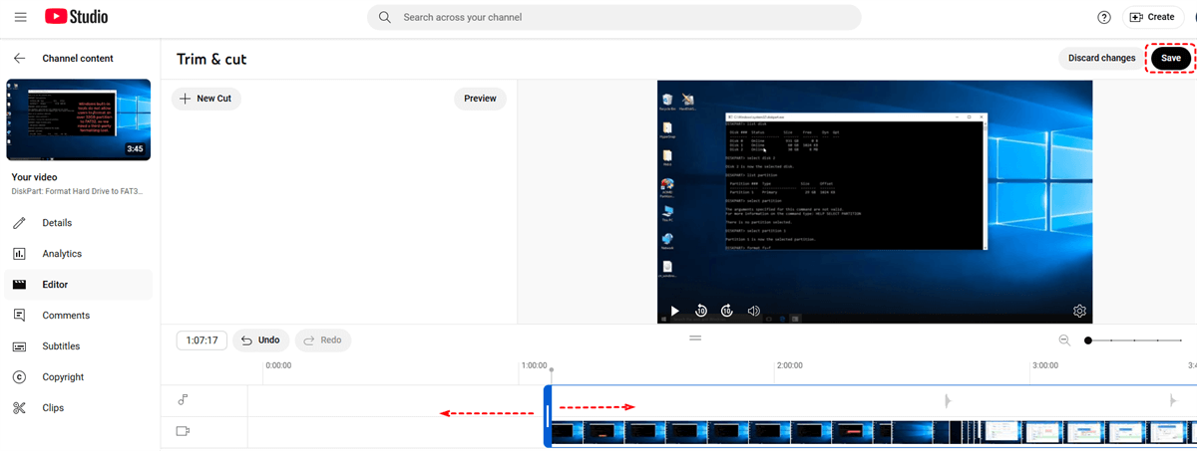
Task: Click the 2:00:00 timeline ruler label
Action: pyautogui.click(x=790, y=365)
